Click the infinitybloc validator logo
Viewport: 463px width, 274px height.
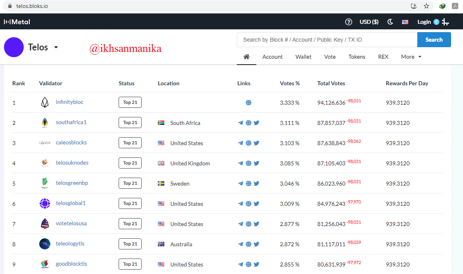pos(45,102)
